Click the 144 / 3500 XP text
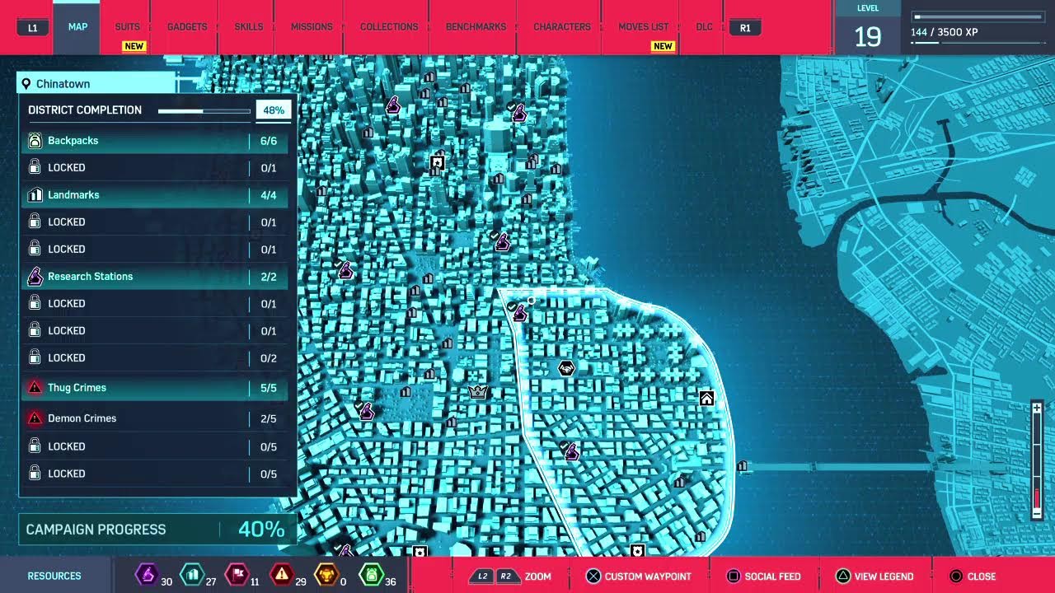The image size is (1055, 593). [945, 32]
